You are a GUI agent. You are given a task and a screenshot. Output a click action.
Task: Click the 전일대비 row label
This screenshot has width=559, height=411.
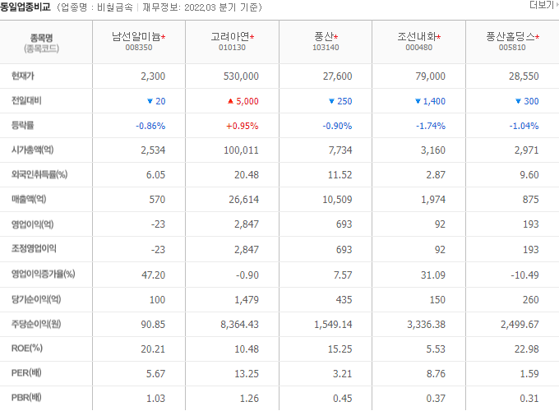(x=26, y=100)
